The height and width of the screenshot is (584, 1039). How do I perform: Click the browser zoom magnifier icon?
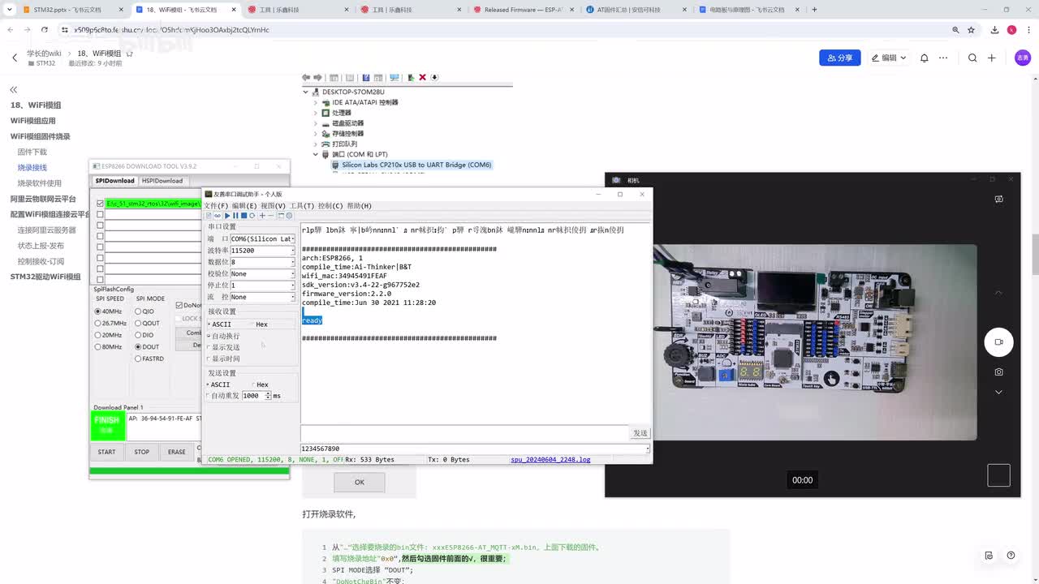click(955, 30)
